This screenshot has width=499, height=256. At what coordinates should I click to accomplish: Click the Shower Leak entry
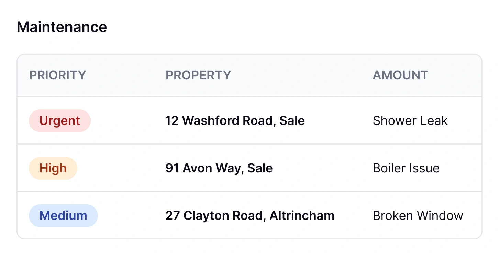[x=410, y=120]
